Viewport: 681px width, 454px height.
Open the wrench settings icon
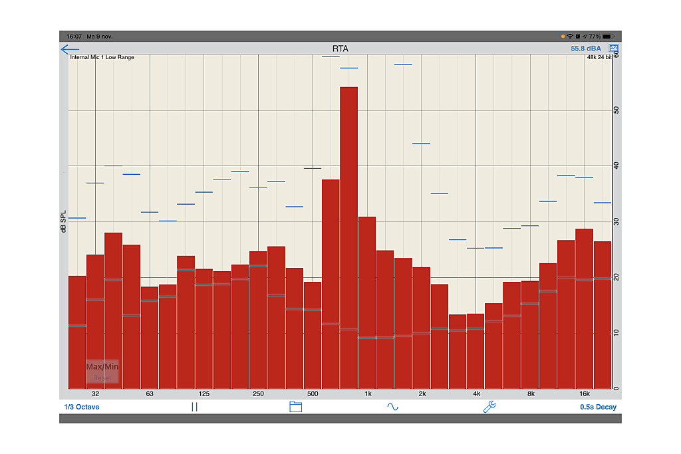(x=489, y=407)
